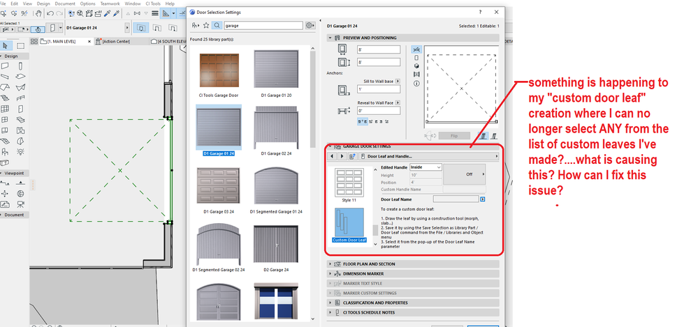Toggle the second opening orientation icon below preview

pyautogui.click(x=493, y=135)
